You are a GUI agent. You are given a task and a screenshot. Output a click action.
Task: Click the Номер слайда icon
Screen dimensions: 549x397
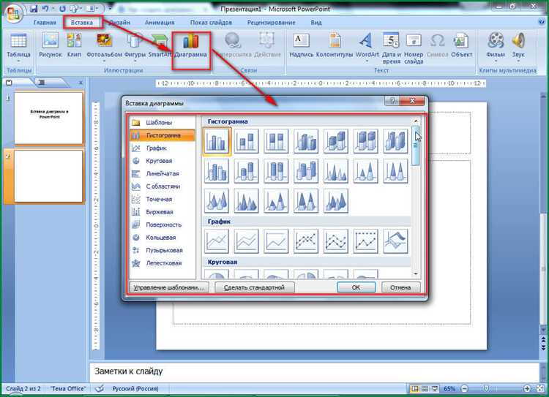[x=414, y=41]
